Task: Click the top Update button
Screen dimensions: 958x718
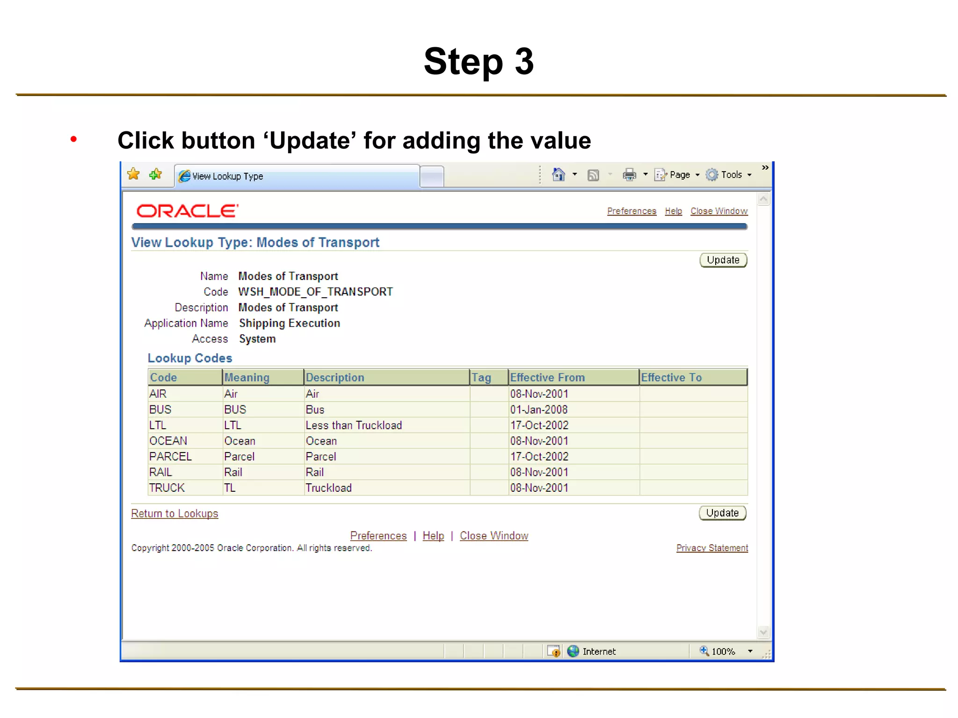Action: pyautogui.click(x=723, y=260)
